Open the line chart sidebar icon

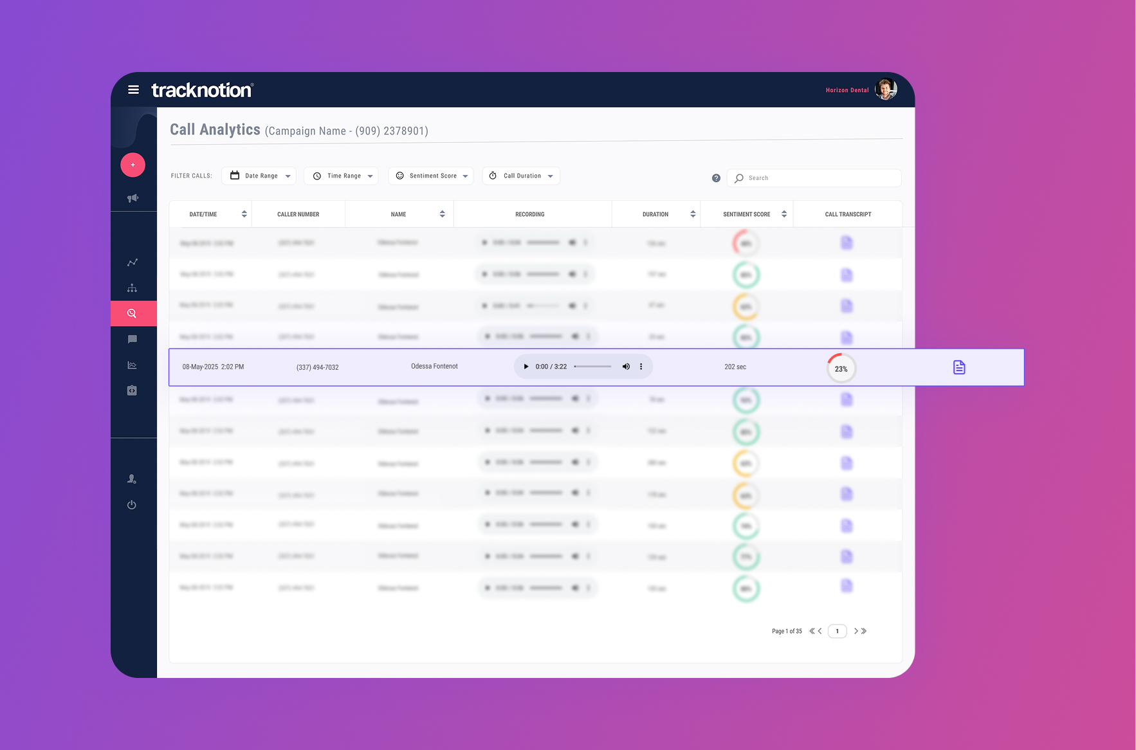click(x=132, y=262)
